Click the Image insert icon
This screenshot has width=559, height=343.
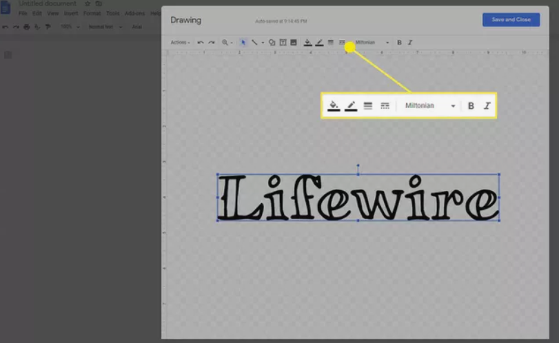point(294,43)
